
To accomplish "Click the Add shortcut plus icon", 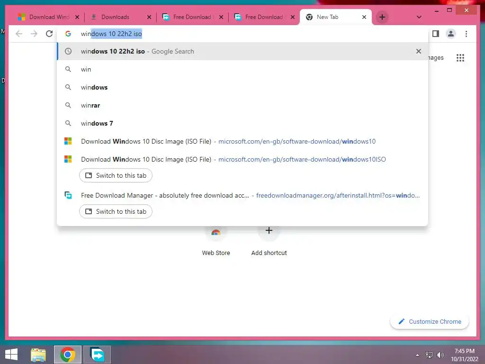I will (269, 230).
